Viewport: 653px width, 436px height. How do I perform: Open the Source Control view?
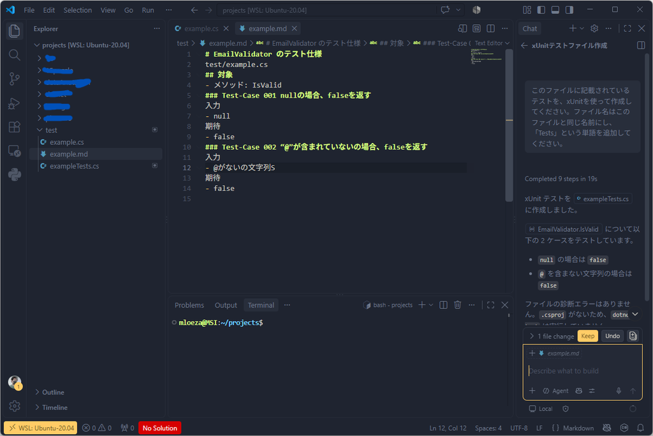click(x=14, y=79)
